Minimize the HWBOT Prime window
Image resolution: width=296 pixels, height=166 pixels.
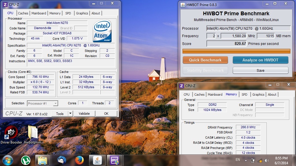pyautogui.click(x=267, y=3)
